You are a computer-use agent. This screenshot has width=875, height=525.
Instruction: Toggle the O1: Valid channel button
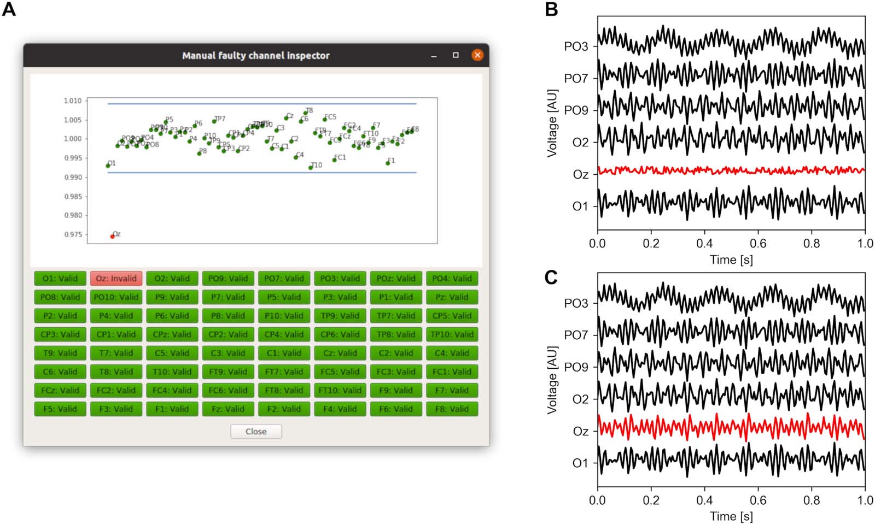[x=60, y=279]
